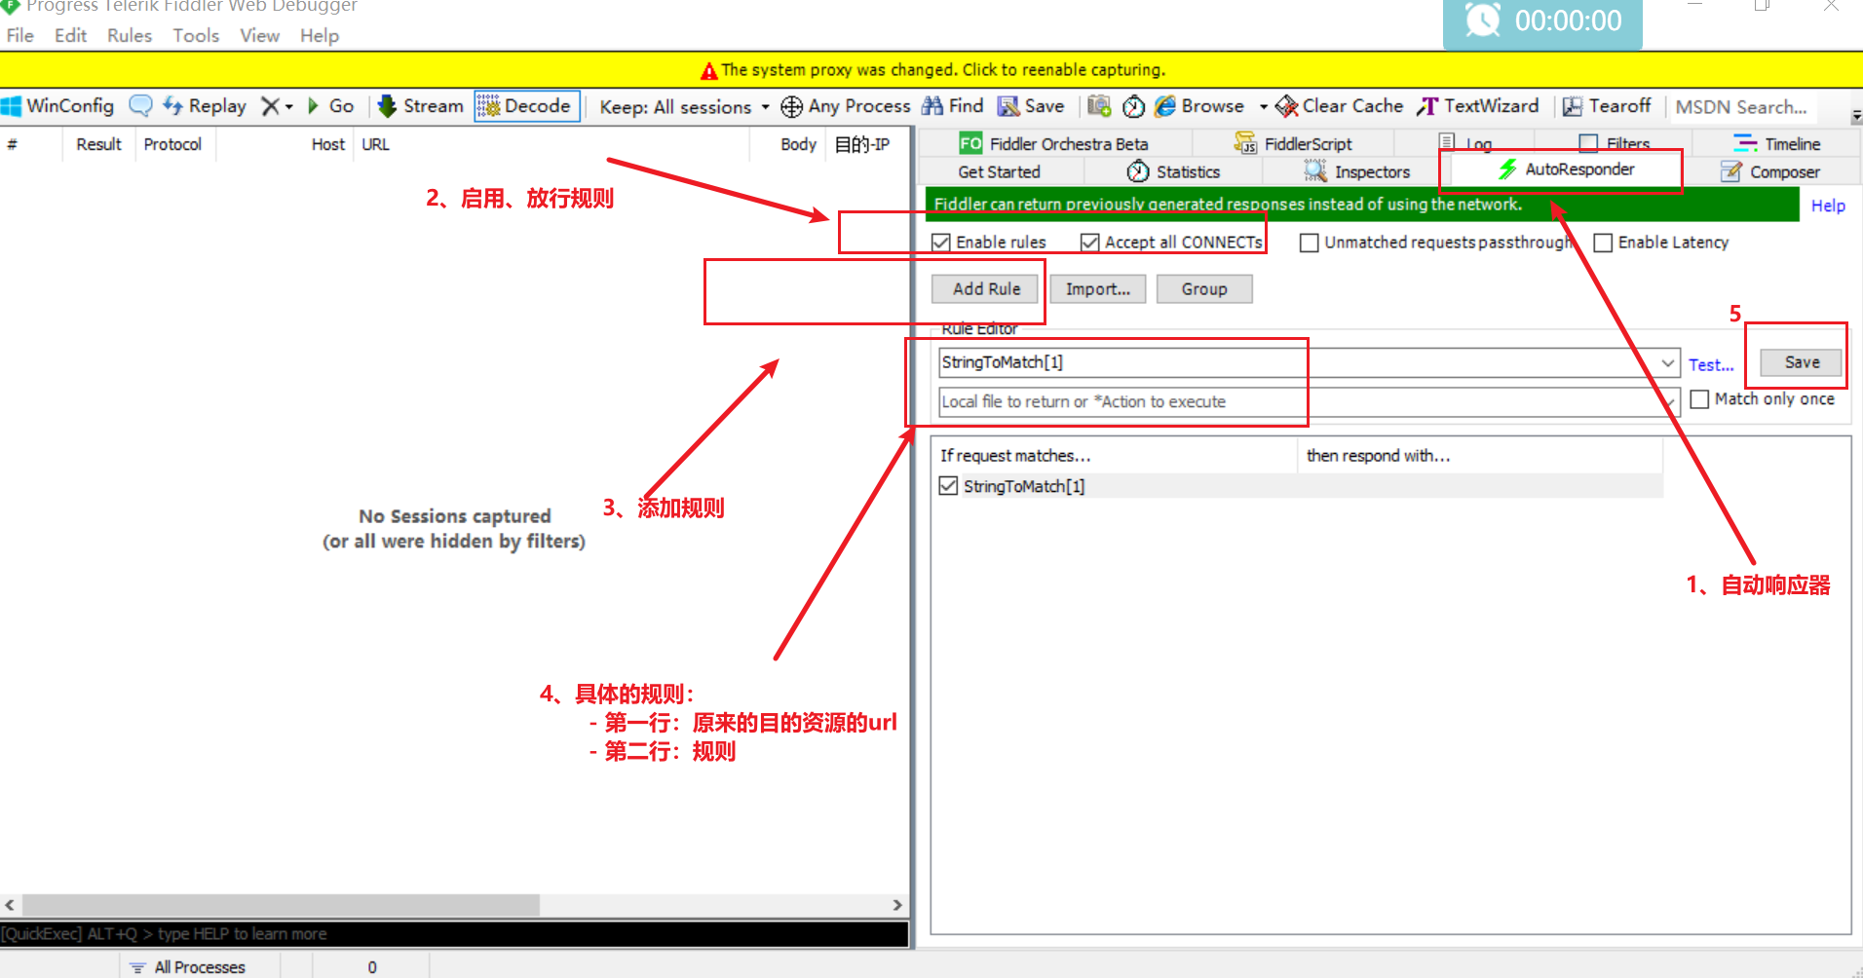Open the Rules menu

[x=130, y=36]
